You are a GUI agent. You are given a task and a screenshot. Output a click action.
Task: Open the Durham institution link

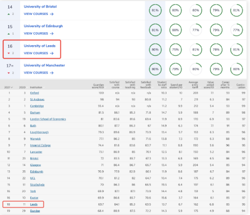point(35,113)
